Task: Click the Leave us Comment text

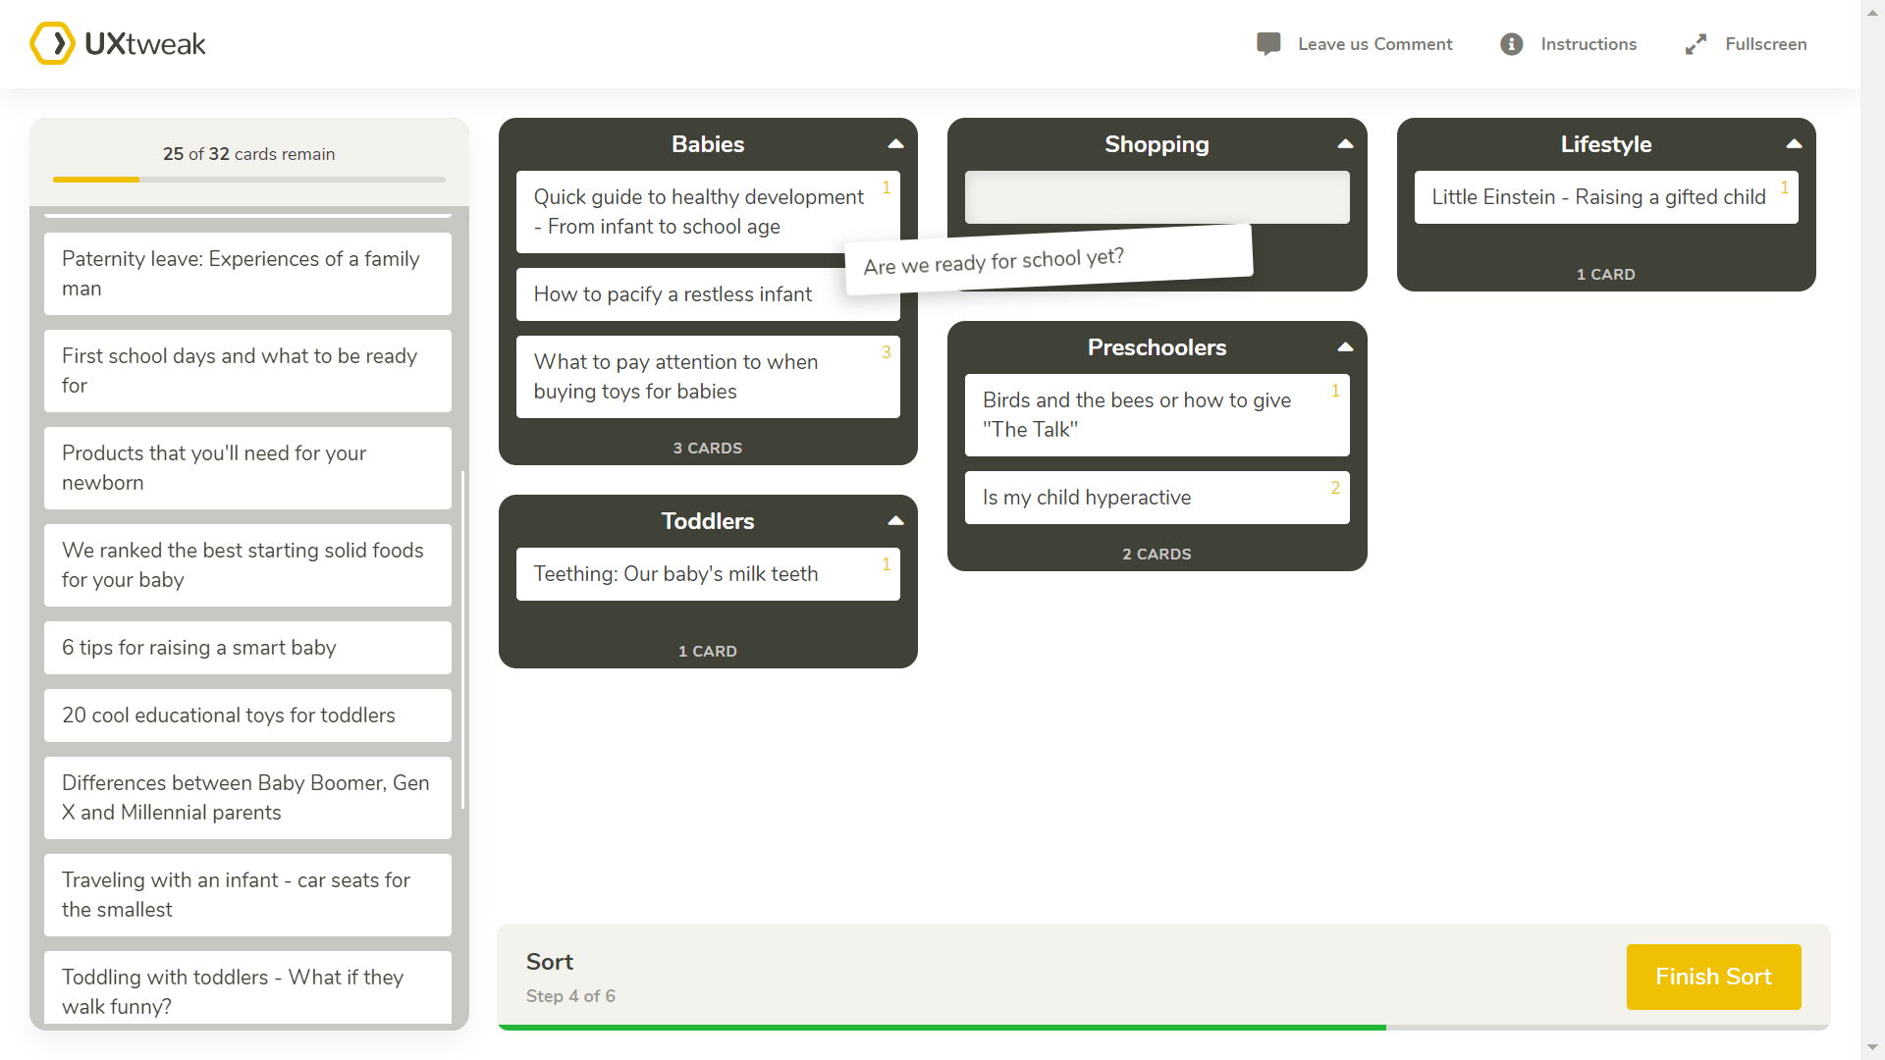Action: (x=1374, y=44)
